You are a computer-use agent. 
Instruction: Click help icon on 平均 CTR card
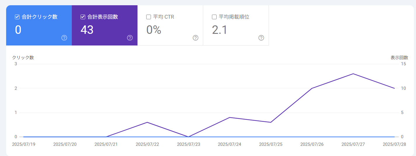click(x=196, y=38)
